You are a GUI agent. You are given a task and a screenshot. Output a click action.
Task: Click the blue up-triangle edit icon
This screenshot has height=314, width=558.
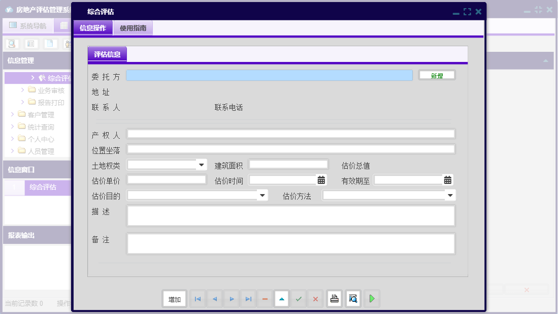click(x=281, y=299)
